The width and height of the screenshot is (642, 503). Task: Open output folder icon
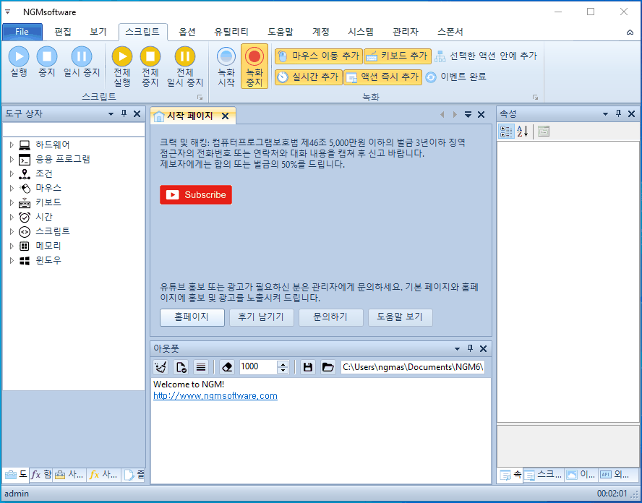point(328,367)
